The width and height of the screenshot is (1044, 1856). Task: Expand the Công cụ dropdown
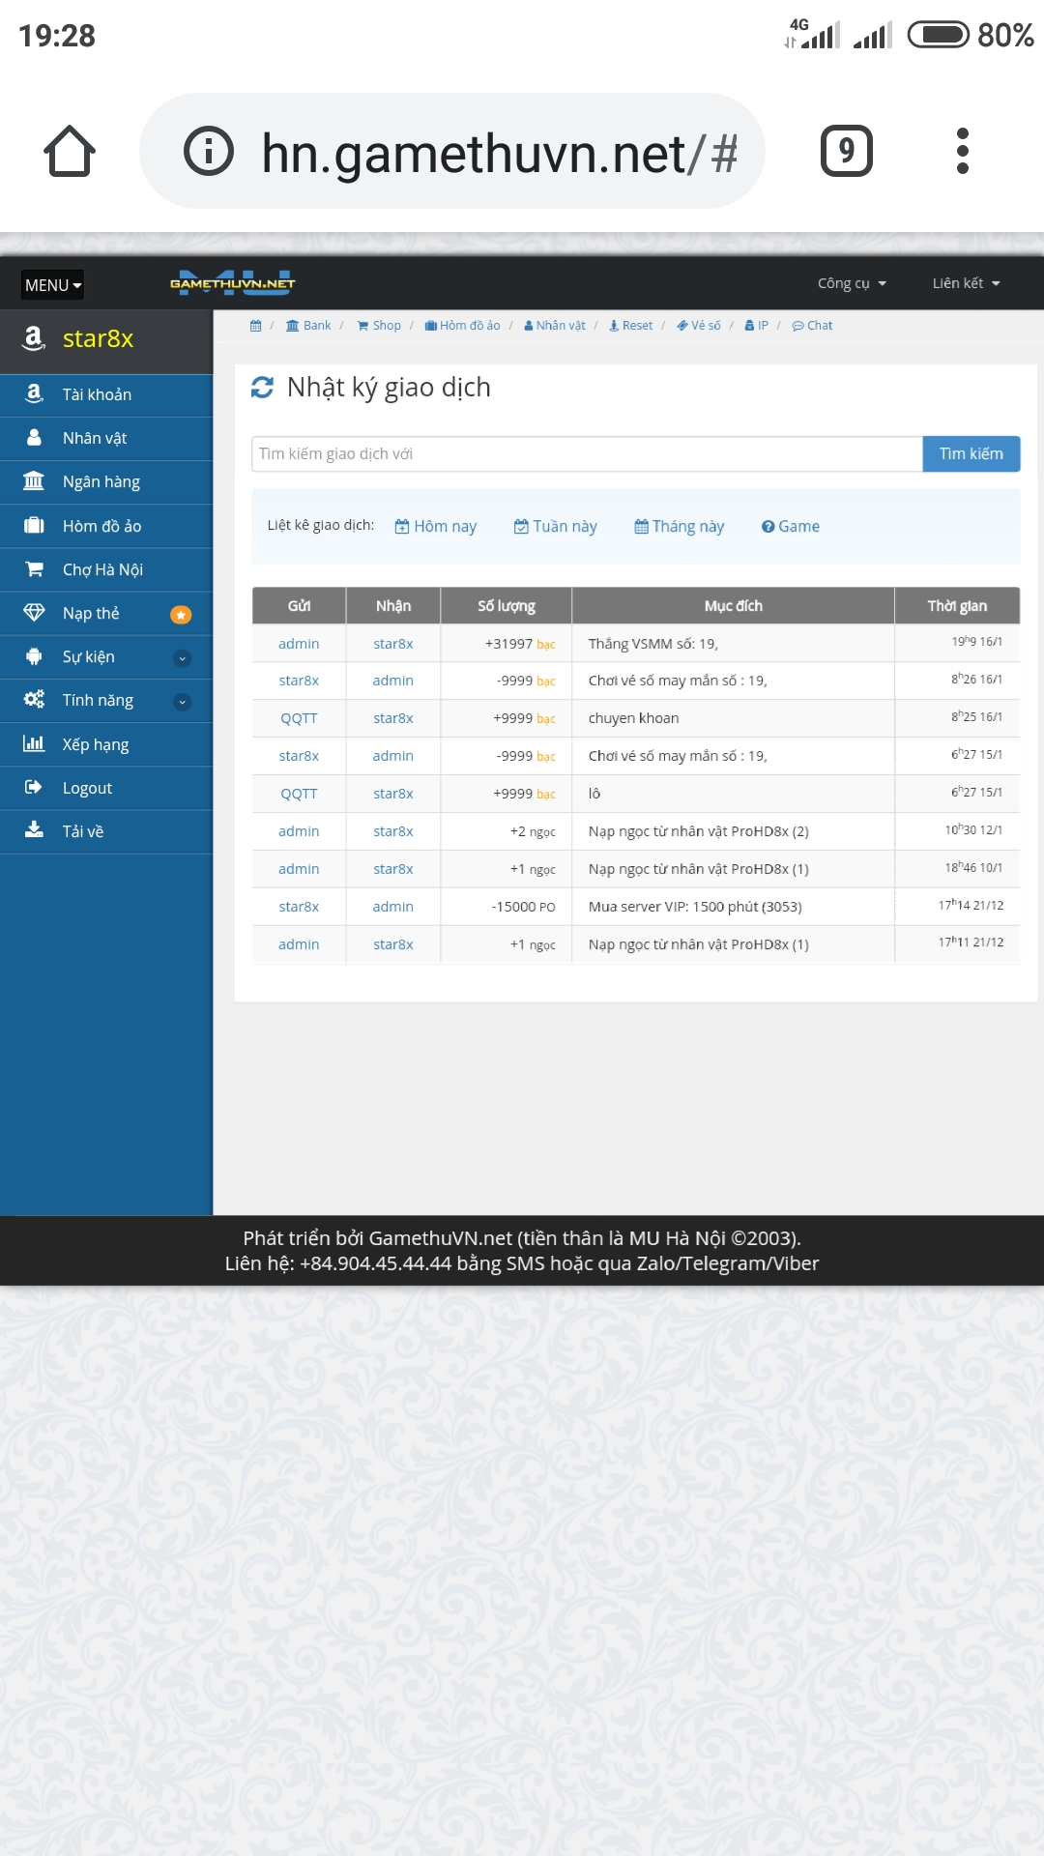click(x=852, y=283)
